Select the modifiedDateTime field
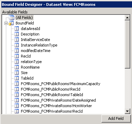Viewport: 132px width, 124px height. pyautogui.click(x=36, y=51)
